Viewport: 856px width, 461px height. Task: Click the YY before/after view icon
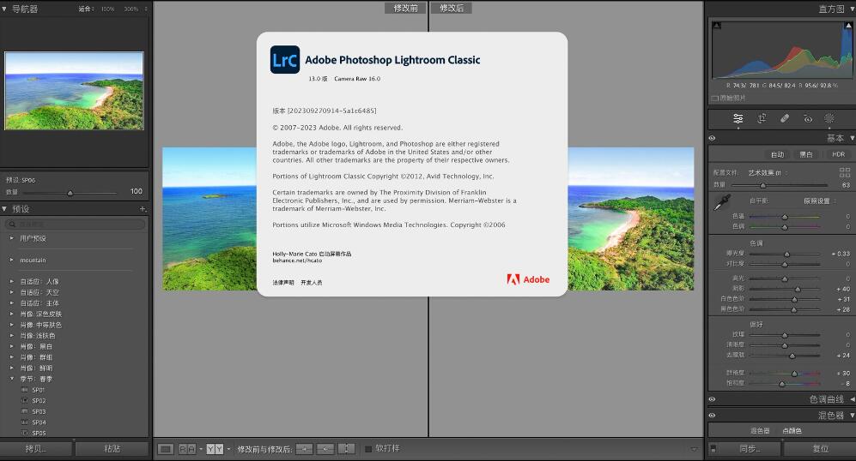215,449
